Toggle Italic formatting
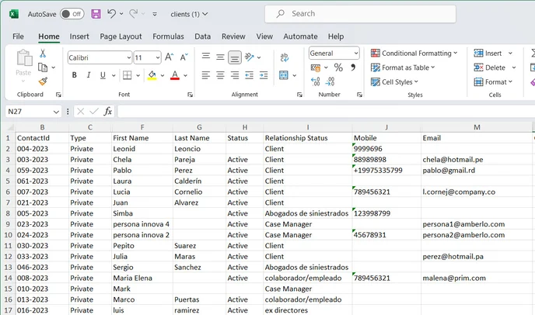The width and height of the screenshot is (535, 315). 89,75
